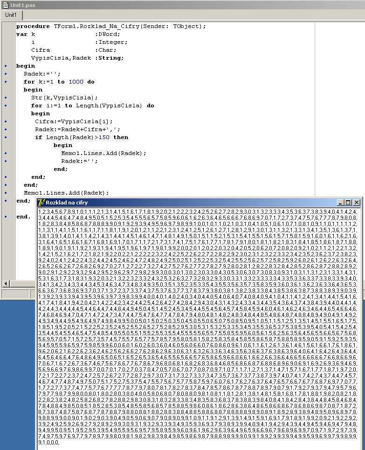Click the number 1000 in the for loop

click(76, 82)
